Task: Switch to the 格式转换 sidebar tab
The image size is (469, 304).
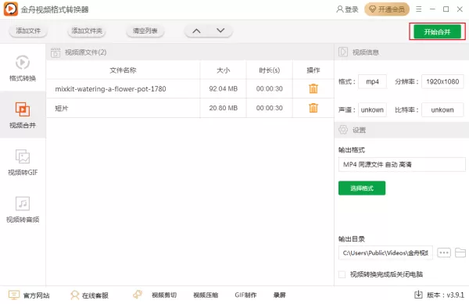Action: [23, 68]
